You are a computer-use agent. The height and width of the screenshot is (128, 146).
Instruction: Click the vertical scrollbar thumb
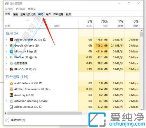click(x=142, y=34)
